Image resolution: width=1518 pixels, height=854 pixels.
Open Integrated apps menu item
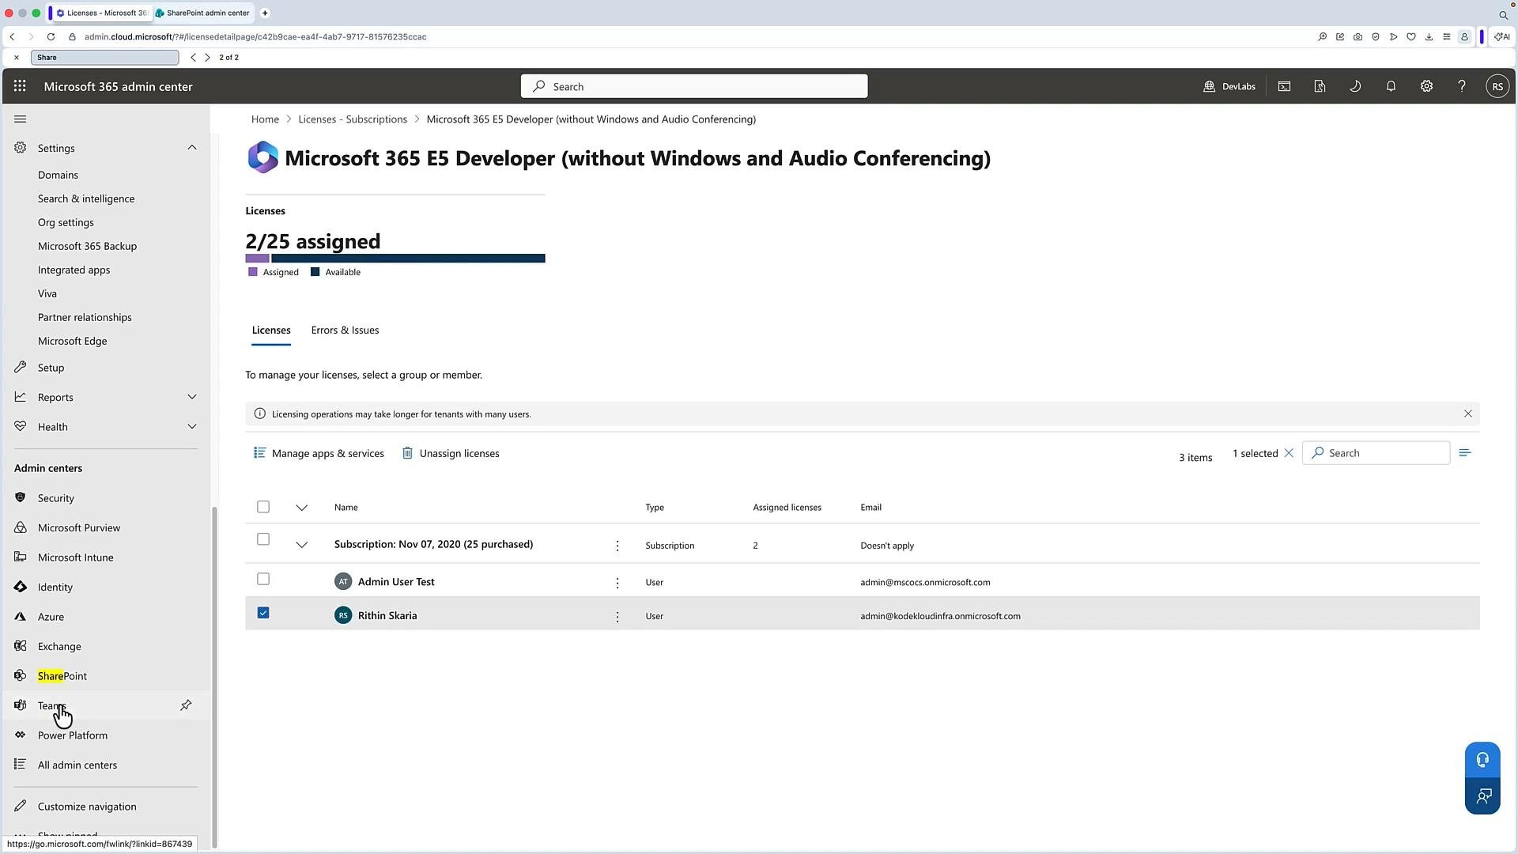[74, 270]
